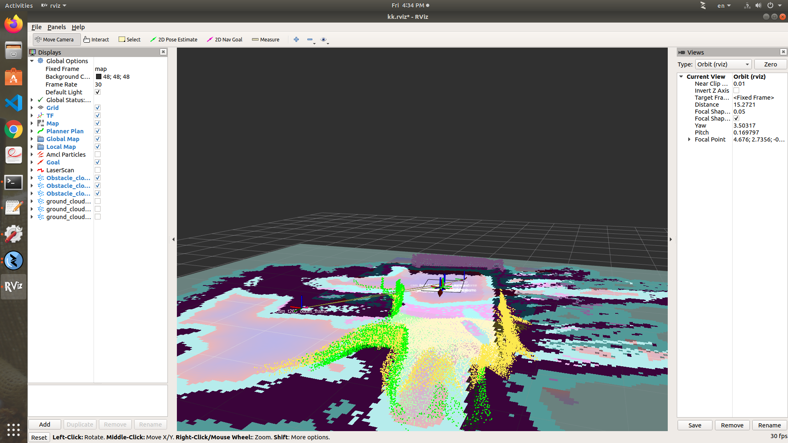Uncheck the Planner Plan display
The width and height of the screenshot is (788, 443).
pos(98,131)
